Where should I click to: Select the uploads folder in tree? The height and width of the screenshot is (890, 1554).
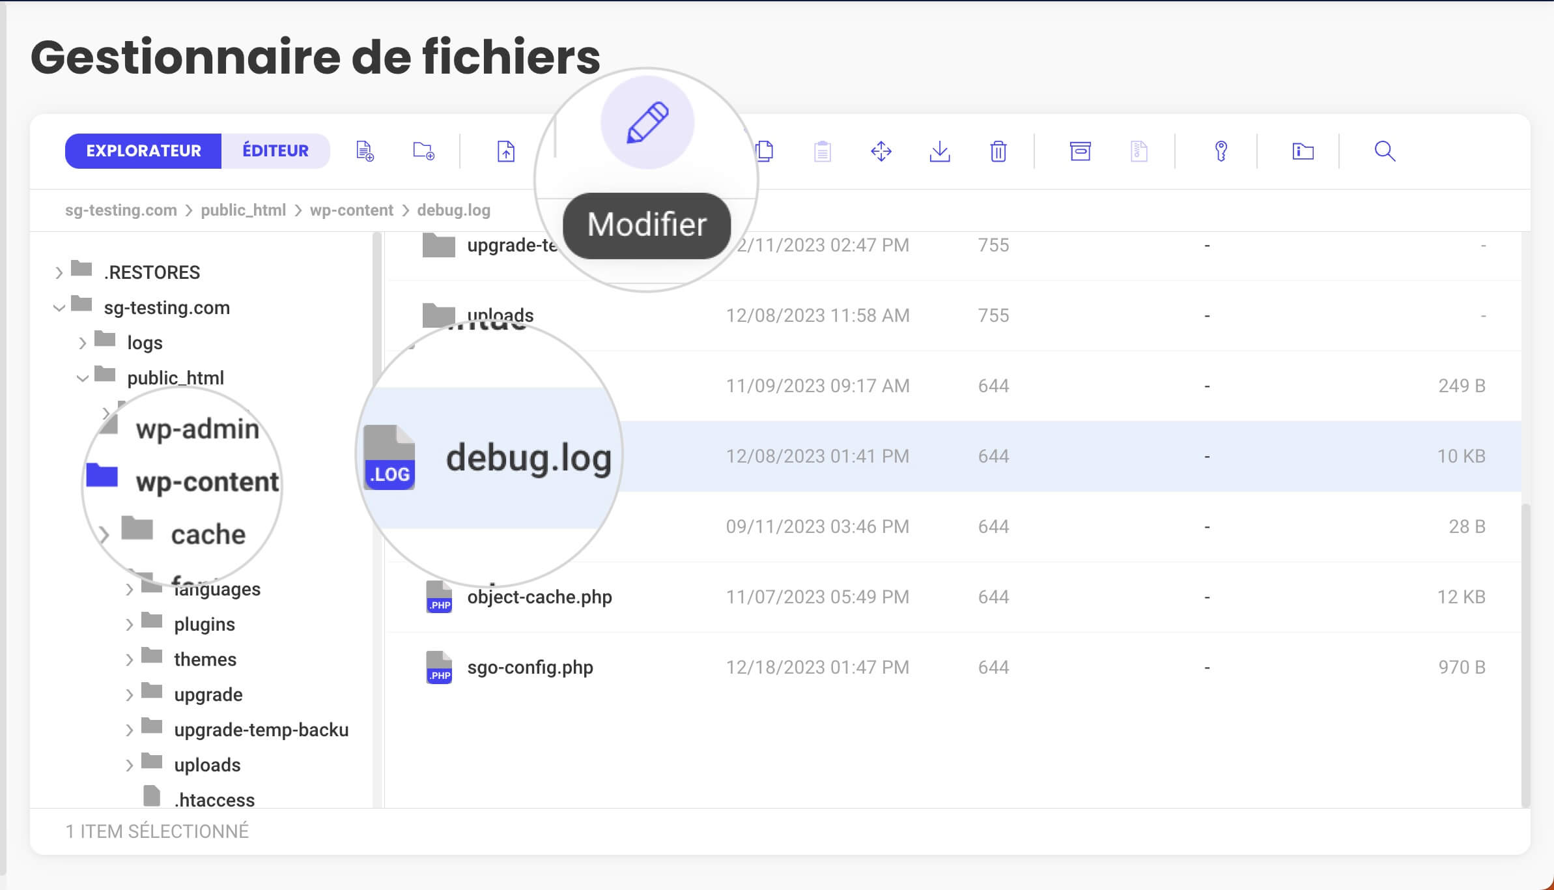207,765
